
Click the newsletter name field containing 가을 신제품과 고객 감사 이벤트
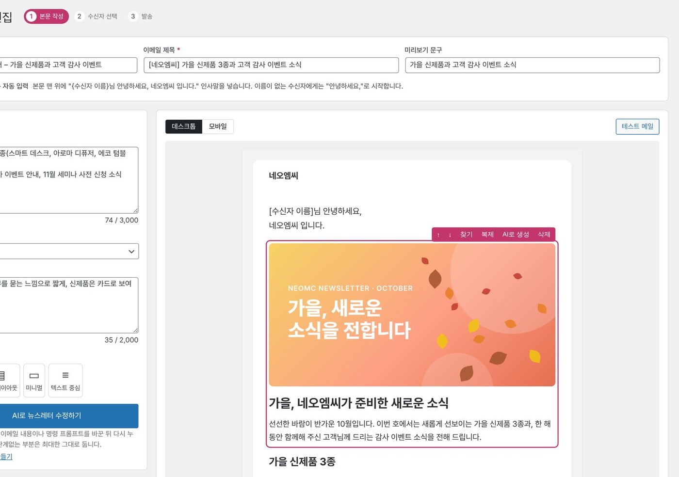68,65
